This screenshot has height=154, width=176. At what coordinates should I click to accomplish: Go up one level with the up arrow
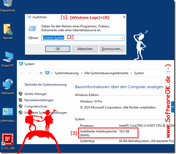(x=41, y=73)
